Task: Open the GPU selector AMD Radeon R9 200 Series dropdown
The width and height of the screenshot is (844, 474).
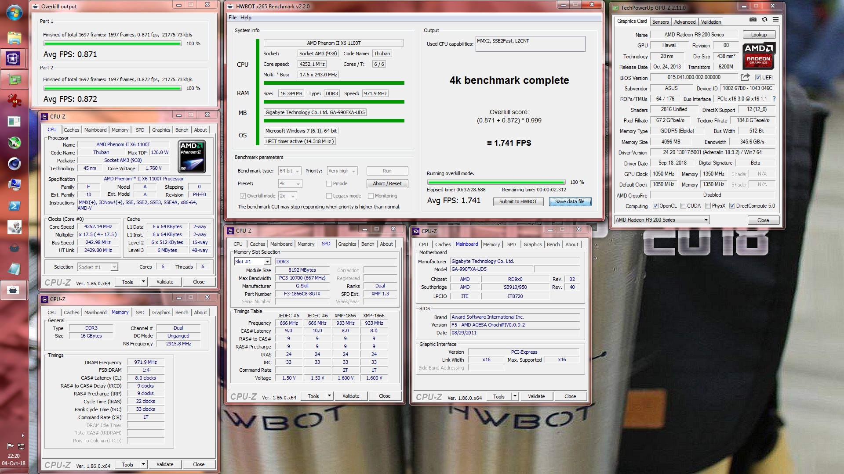Action: [x=662, y=220]
